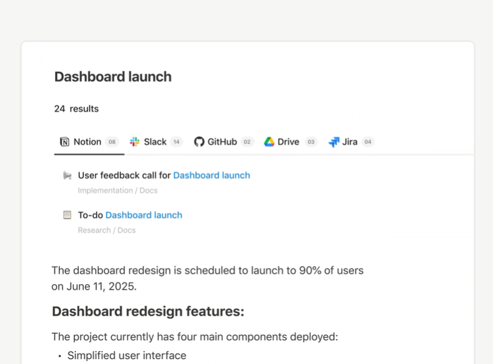Switch to the Slack tab label
The height and width of the screenshot is (364, 493).
pyautogui.click(x=155, y=142)
